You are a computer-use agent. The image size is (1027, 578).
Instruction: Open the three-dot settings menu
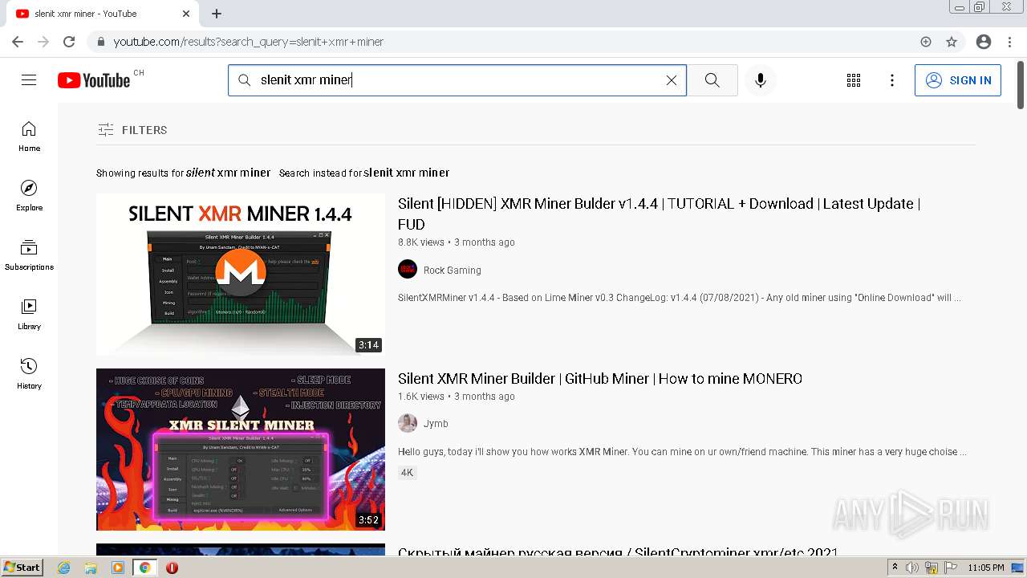coord(892,80)
